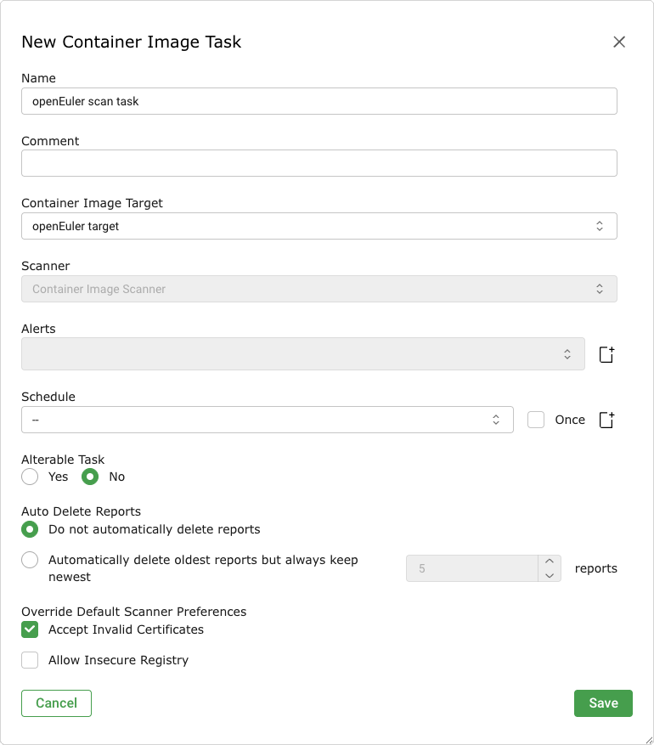Open the Container Image Target dropdown
Viewport: 654px width, 745px height.
click(x=319, y=226)
